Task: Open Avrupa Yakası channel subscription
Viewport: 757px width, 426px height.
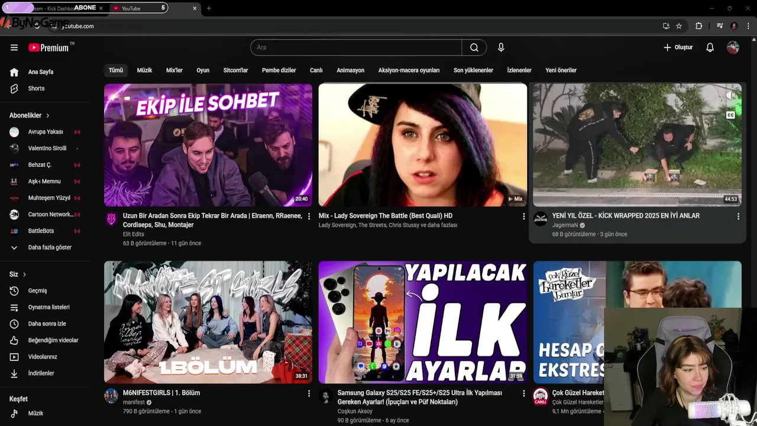Action: pyautogui.click(x=45, y=132)
